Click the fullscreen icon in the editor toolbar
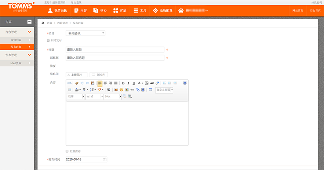This screenshot has height=170, width=324. (x=185, y=83)
